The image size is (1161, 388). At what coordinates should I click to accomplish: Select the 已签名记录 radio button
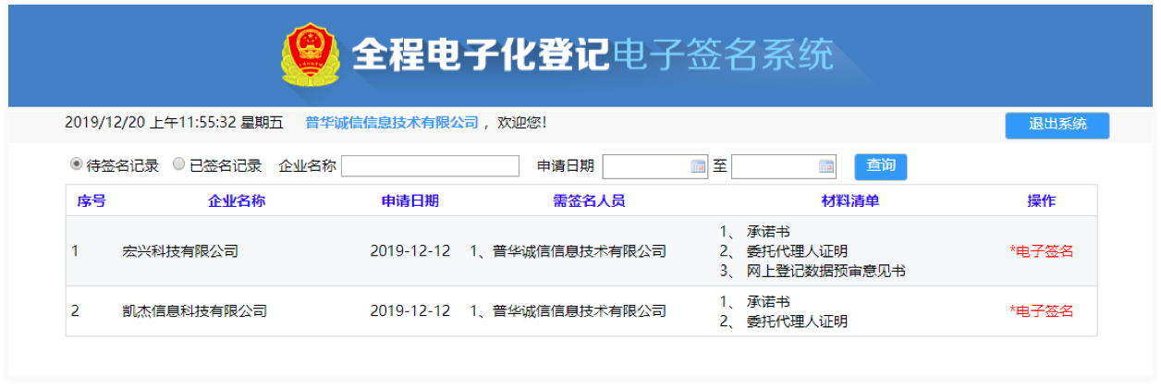178,164
